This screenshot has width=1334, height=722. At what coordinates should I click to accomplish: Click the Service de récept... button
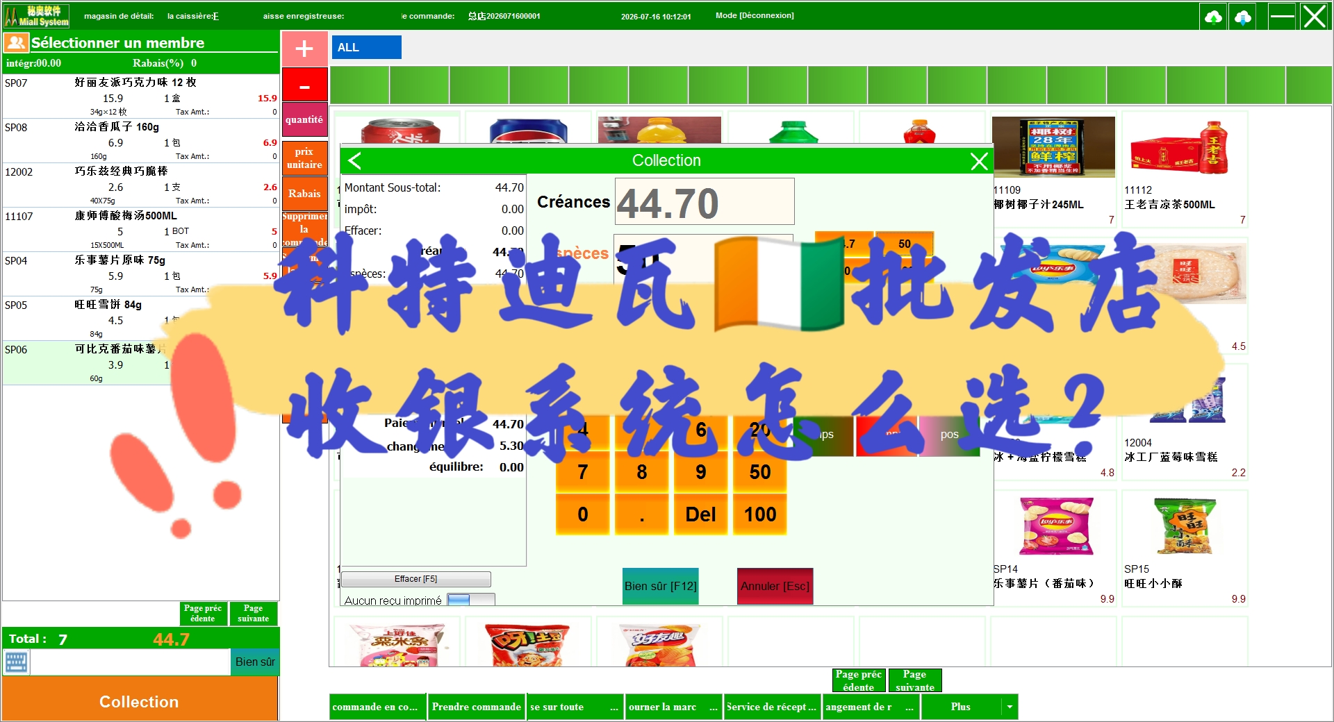coord(772,707)
